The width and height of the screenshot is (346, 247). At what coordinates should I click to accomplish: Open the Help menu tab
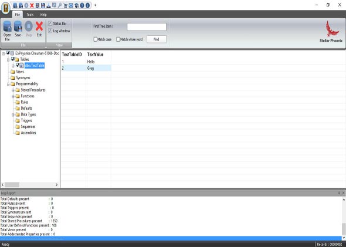coord(43,15)
